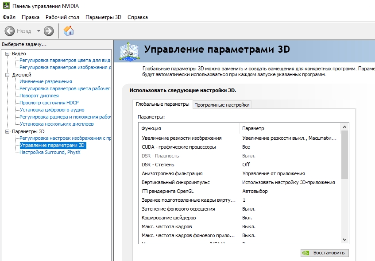
Task: Click the Восстановить button
Action: point(325,253)
